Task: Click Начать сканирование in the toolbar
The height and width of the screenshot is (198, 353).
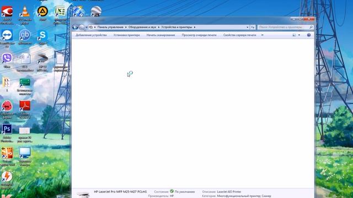Action: pos(161,35)
